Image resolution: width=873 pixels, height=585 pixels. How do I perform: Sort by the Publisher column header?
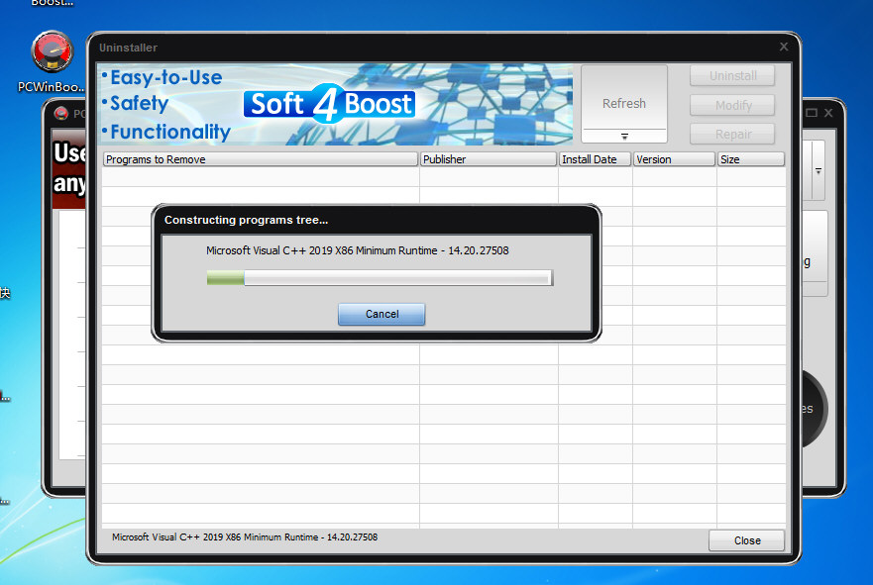pyautogui.click(x=489, y=159)
